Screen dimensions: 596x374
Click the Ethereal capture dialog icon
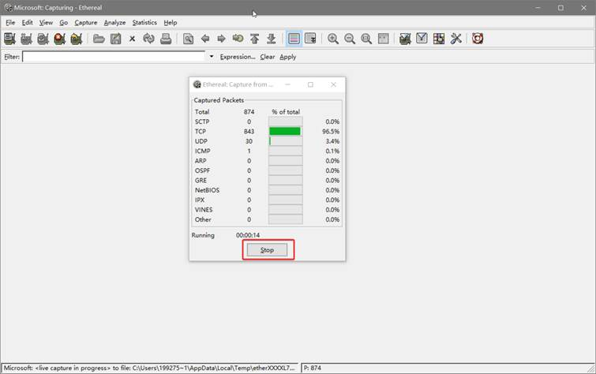(197, 84)
